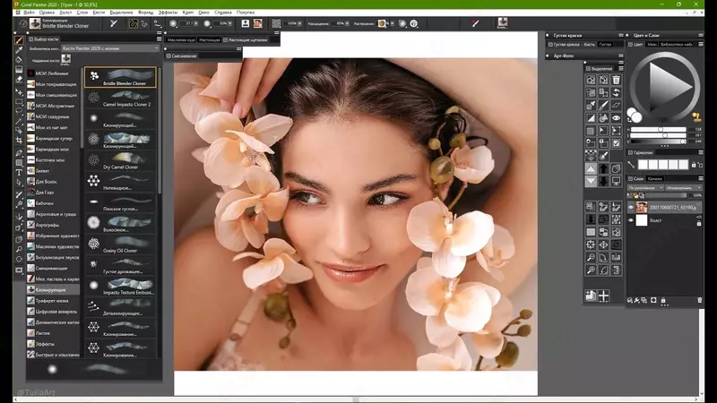The image size is (717, 403).
Task: Select the Brush tool in the toolbox
Action: tap(19, 40)
